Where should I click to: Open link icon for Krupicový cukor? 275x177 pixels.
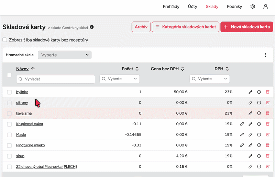click(x=242, y=124)
